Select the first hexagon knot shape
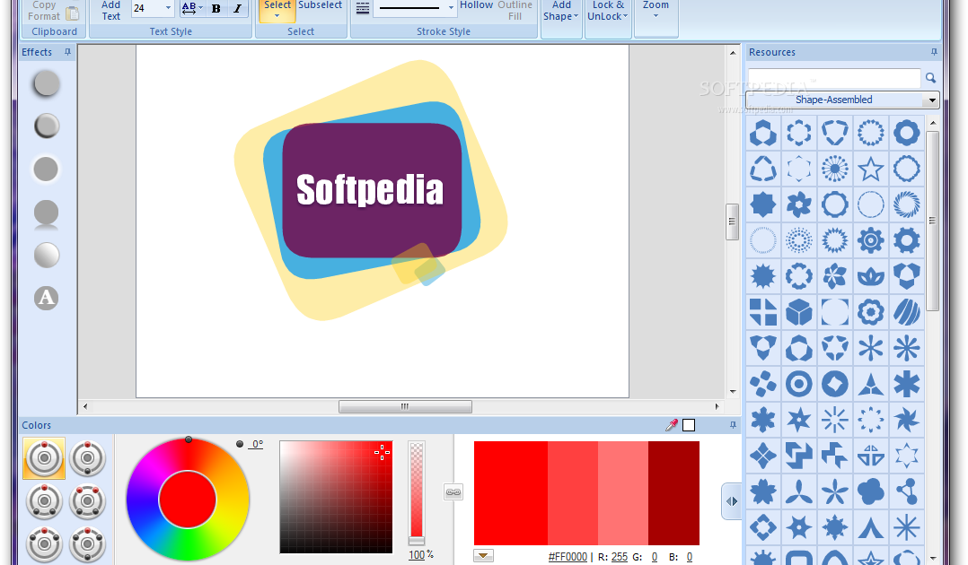Image resolution: width=968 pixels, height=565 pixels. (x=763, y=133)
